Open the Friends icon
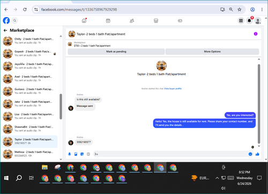The width and height of the screenshot is (268, 194). click(132, 21)
